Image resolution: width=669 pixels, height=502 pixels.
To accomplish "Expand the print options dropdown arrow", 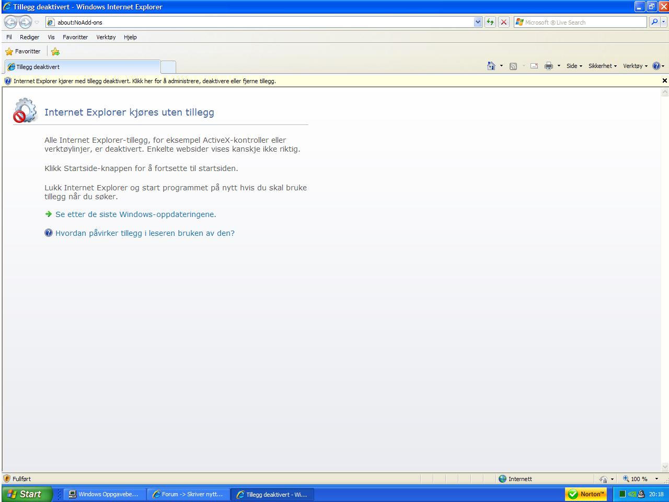I will (559, 66).
